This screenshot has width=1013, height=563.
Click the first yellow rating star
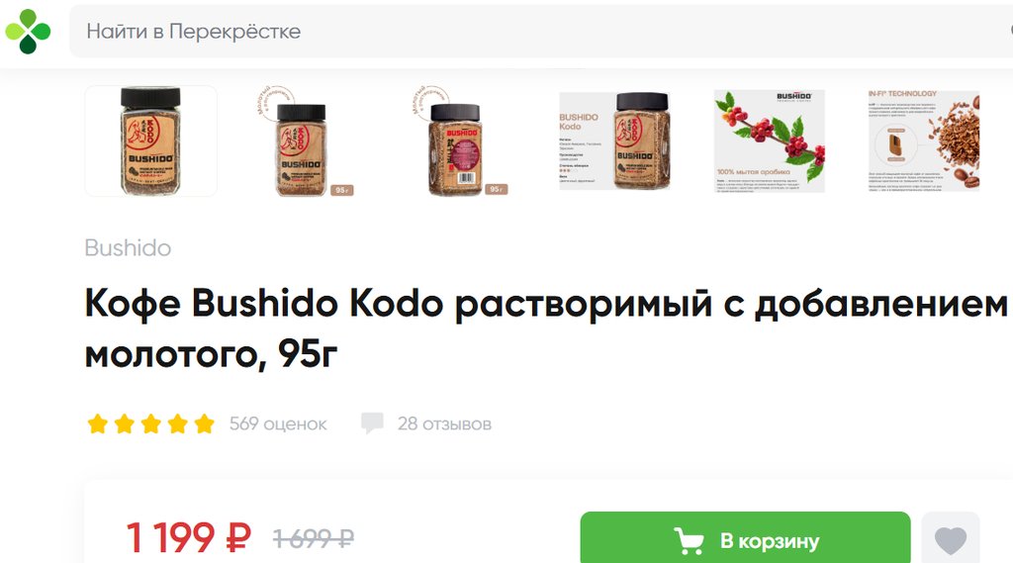point(98,424)
